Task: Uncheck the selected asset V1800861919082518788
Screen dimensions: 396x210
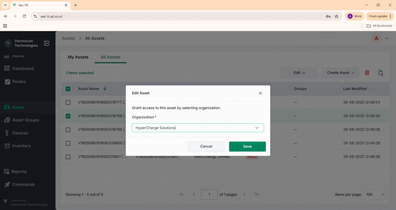Action: point(68,116)
